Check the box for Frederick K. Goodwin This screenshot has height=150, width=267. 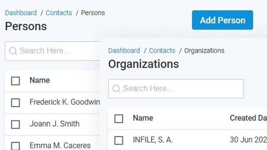pos(16,103)
